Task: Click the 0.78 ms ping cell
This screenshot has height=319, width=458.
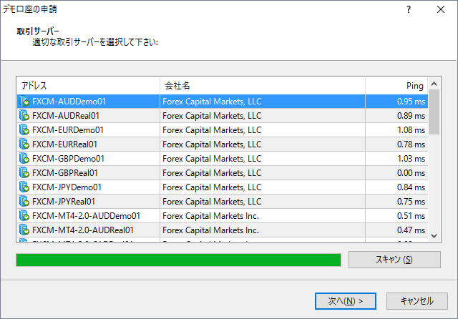Action: (x=396, y=144)
